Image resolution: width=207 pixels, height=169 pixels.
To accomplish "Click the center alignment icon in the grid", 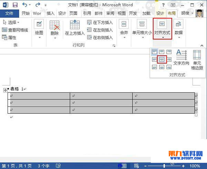I will (162, 59).
